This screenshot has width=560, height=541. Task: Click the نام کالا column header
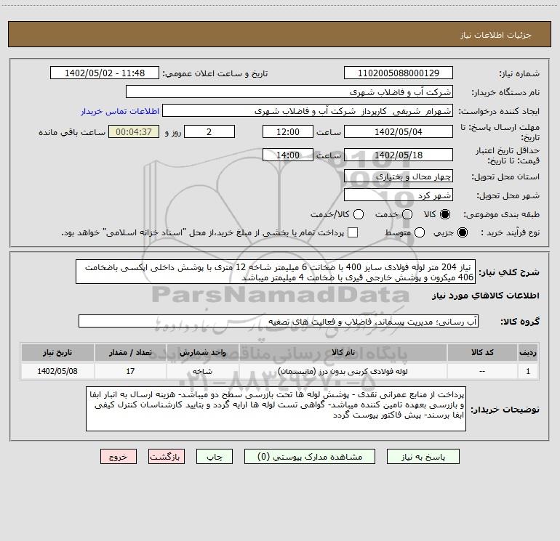(x=343, y=352)
